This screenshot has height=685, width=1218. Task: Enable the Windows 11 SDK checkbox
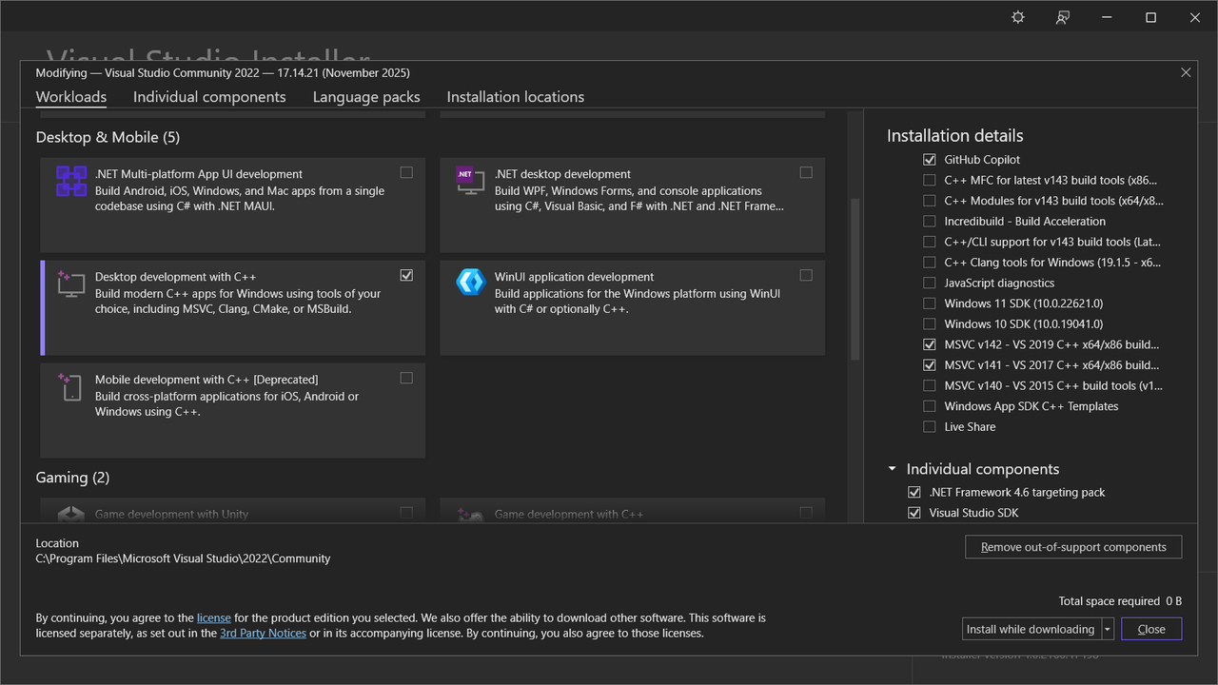click(x=930, y=303)
